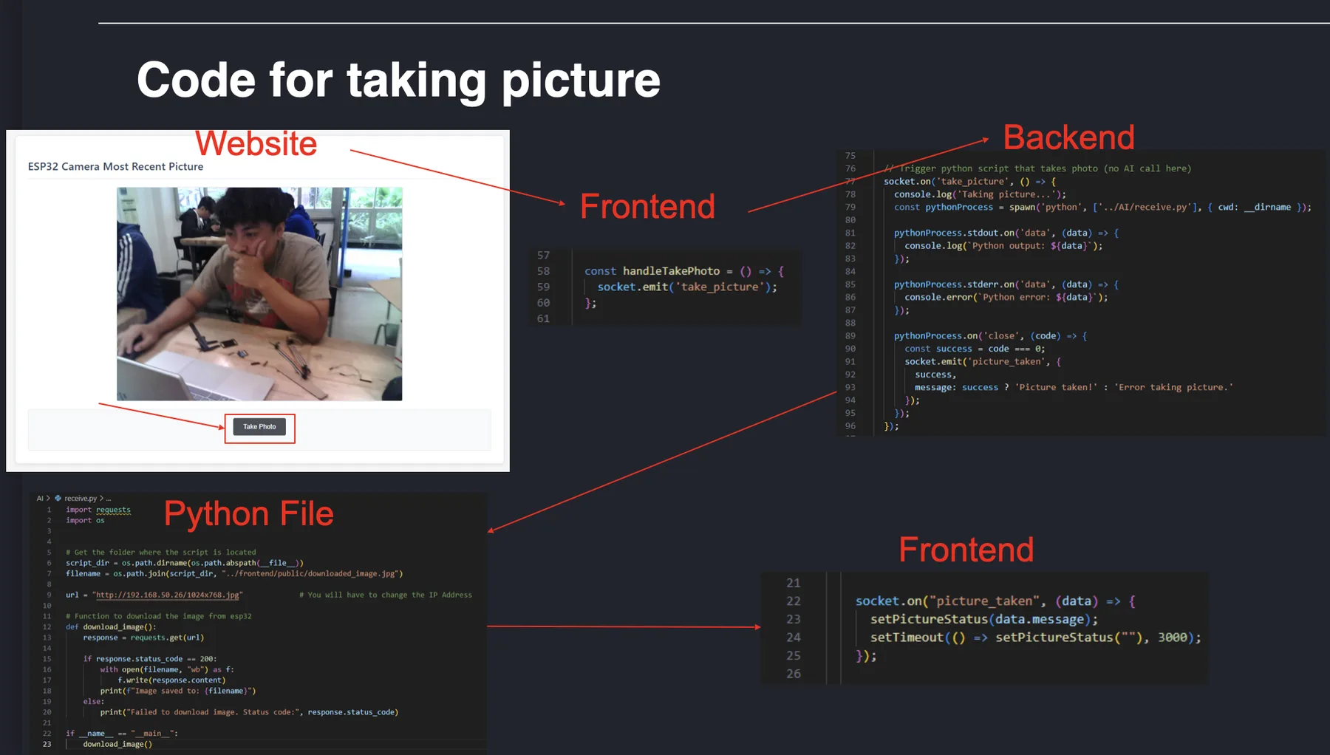Click the 'def download_image():' definition line
The width and height of the screenshot is (1330, 755).
[x=111, y=626]
